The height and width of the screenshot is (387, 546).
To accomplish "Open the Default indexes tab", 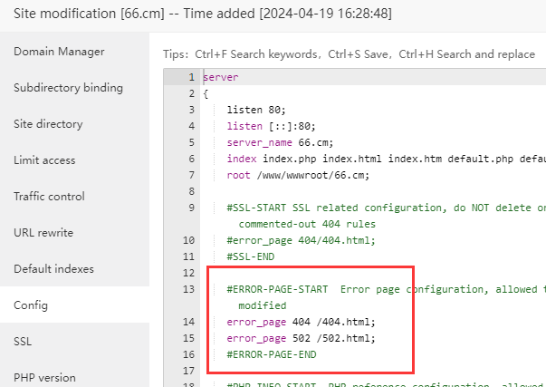I will tap(54, 269).
